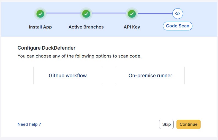Skip the code scan setup
The width and height of the screenshot is (218, 140).
167,124
